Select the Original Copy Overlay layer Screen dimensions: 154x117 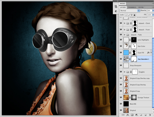136,85
